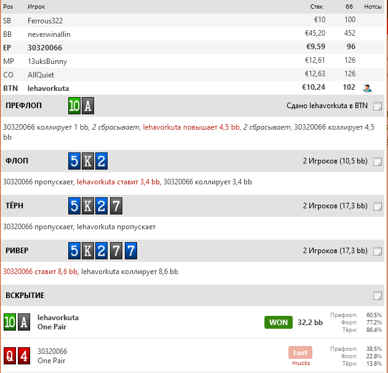Click the red 4 card at showdown
The height and width of the screenshot is (373, 388).
(23, 355)
